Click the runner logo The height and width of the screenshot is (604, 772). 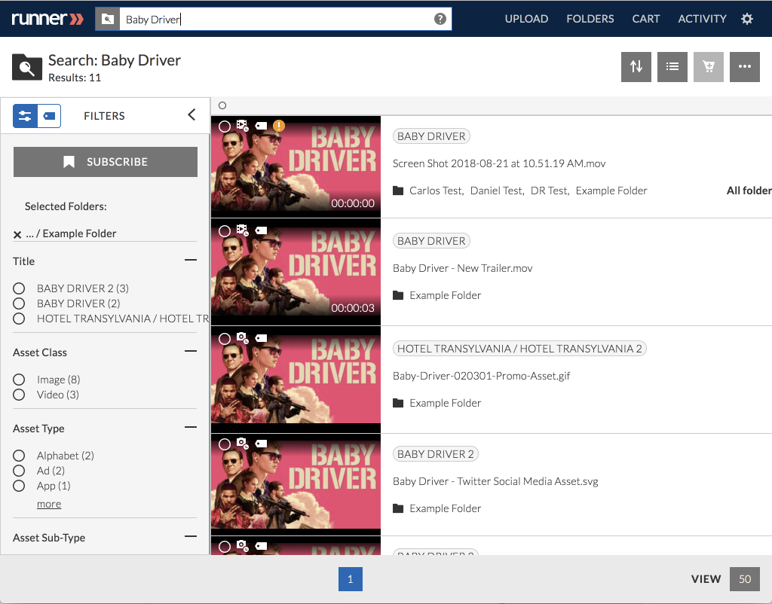[47, 19]
